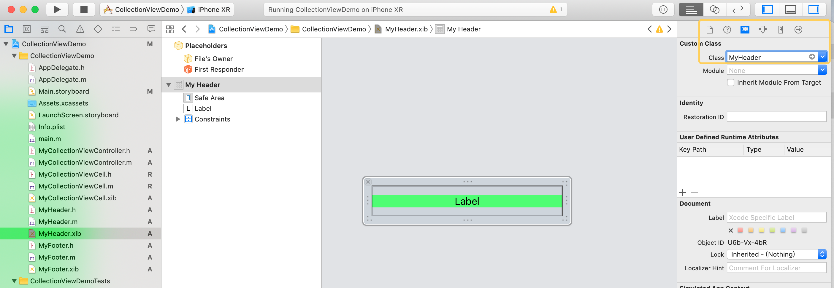834x288 pixels.
Task: Show the Test navigator
Action: coord(98,29)
